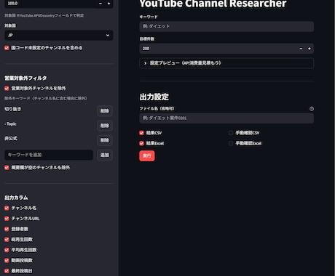Open the 対象国 JP dropdown
The height and width of the screenshot is (276, 335).
pos(59,36)
